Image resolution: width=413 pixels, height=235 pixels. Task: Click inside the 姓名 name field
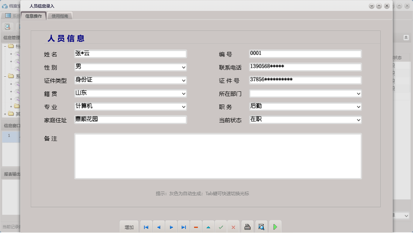[130, 53]
